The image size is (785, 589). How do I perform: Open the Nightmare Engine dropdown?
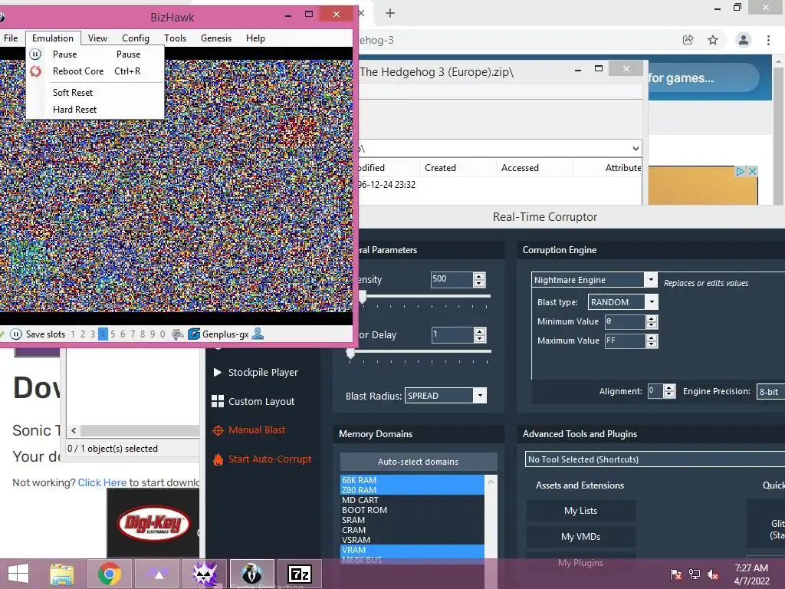coord(650,279)
